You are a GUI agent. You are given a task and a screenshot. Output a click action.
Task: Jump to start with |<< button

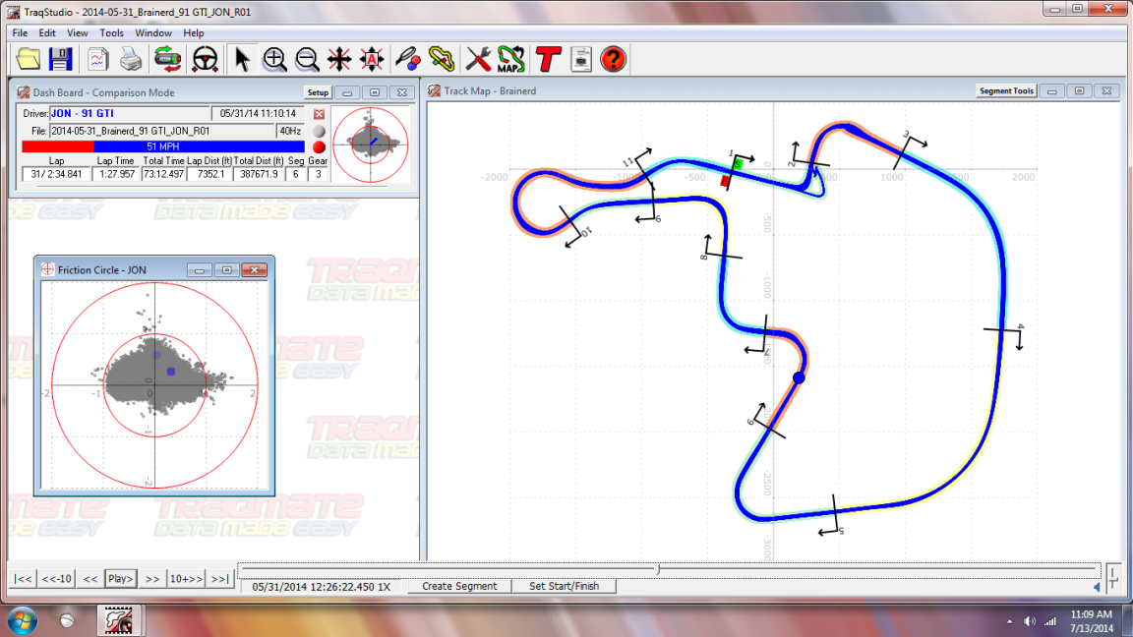24,578
